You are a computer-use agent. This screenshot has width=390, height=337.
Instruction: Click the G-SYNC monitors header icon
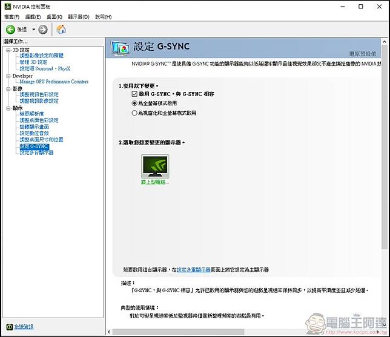tap(120, 48)
